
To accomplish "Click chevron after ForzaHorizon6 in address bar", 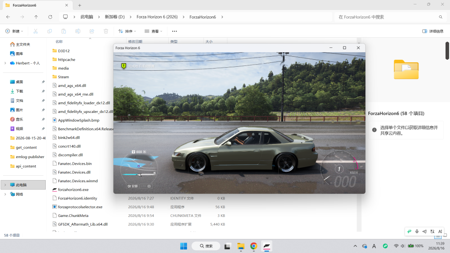I will [222, 17].
